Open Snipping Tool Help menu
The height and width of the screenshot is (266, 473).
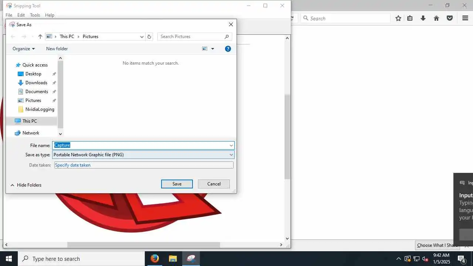pos(50,15)
